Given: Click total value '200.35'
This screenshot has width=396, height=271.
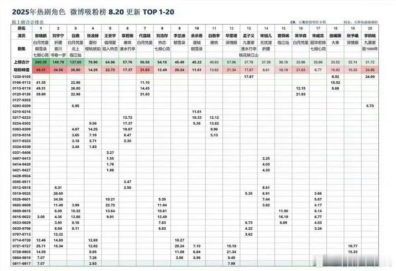Looking at the screenshot, I should (x=41, y=62).
